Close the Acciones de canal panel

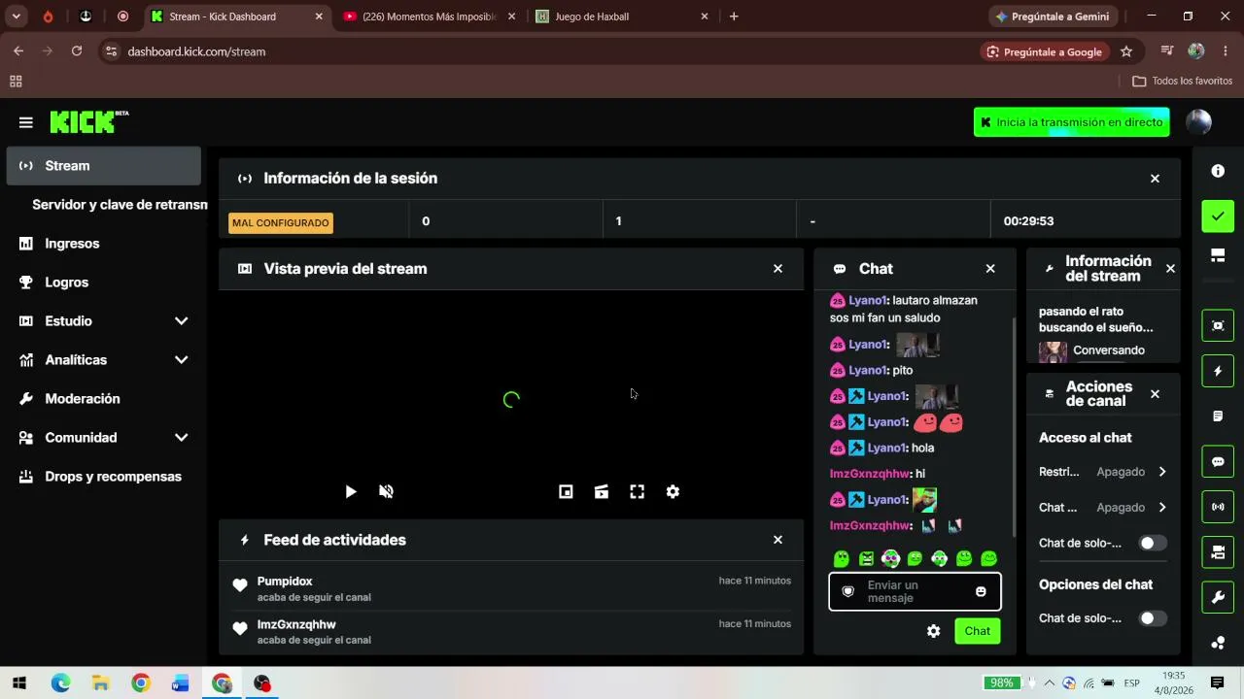[x=1155, y=394]
